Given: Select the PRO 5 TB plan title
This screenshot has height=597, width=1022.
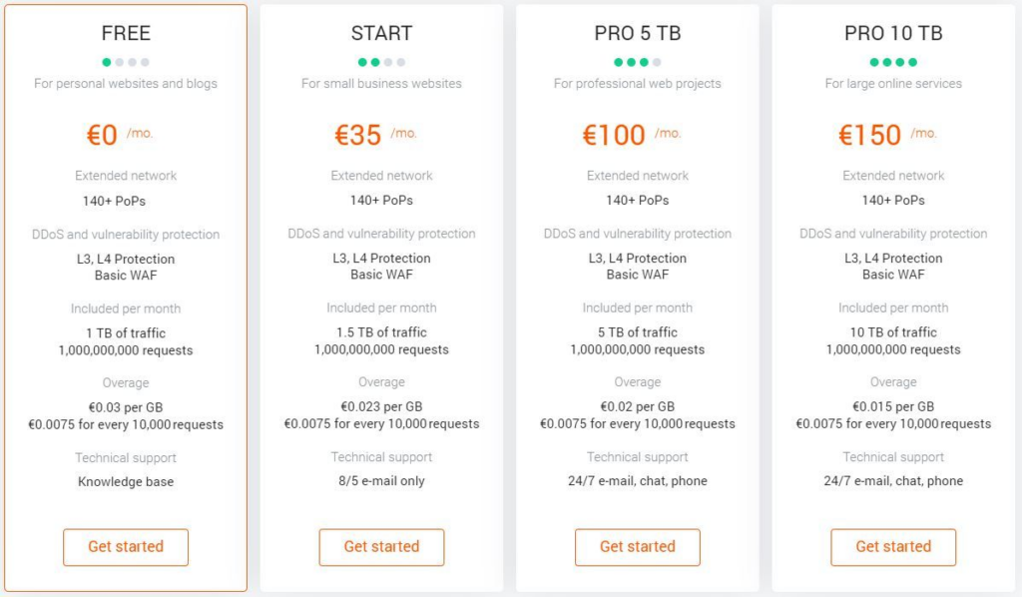Looking at the screenshot, I should (x=637, y=33).
